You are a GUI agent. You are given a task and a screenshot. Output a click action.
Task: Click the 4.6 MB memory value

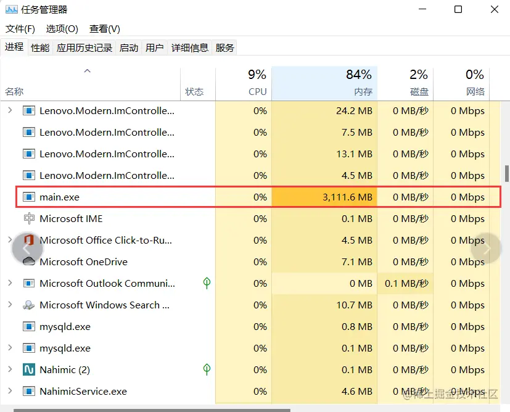coord(357,391)
